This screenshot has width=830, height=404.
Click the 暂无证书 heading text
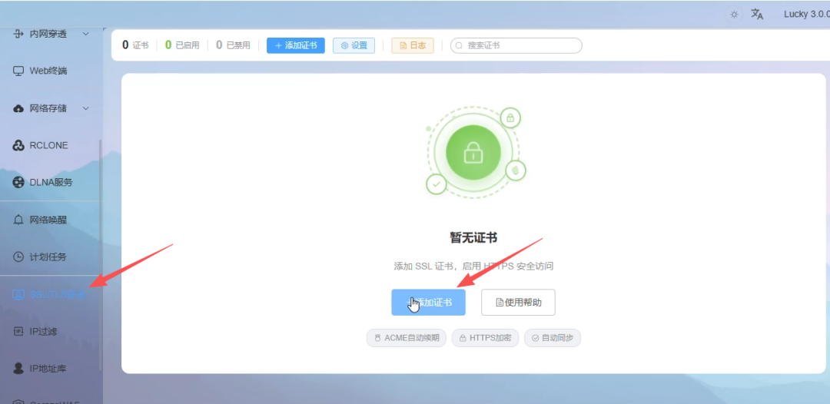pyautogui.click(x=473, y=238)
